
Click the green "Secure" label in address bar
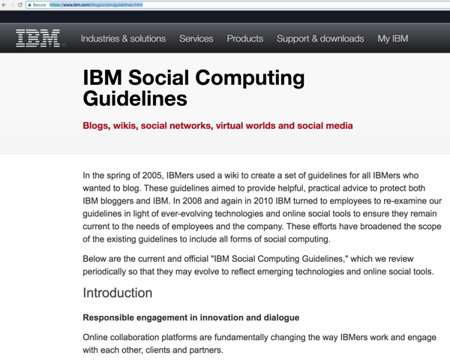coord(39,5)
